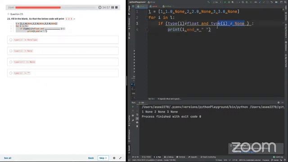Open the Terminal tool window tab

pyautogui.click(x=181, y=157)
